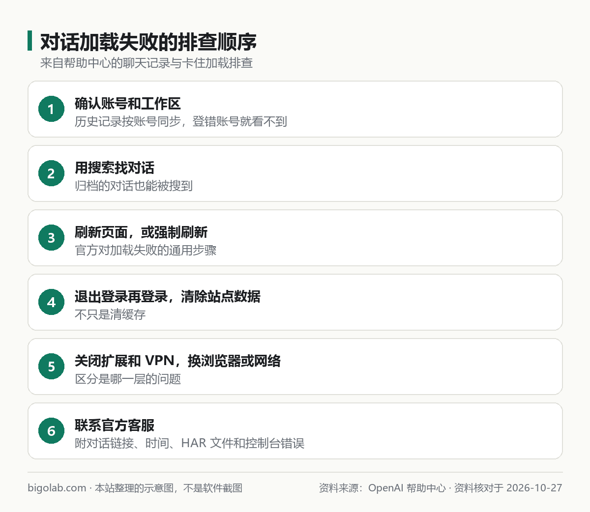The width and height of the screenshot is (590, 512).
Task: Click the footer text bigolab.com
Action: (x=57, y=488)
